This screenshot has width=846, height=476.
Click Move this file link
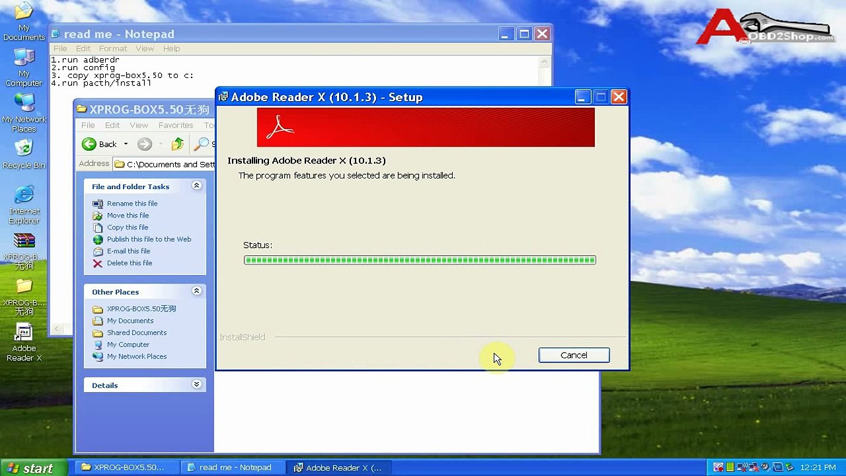tap(121, 216)
